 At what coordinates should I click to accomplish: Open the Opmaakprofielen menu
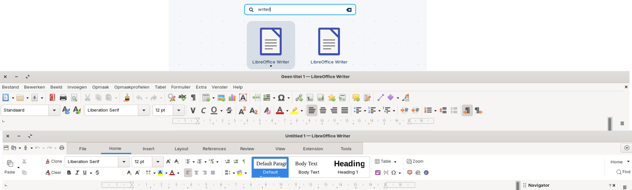(x=132, y=87)
